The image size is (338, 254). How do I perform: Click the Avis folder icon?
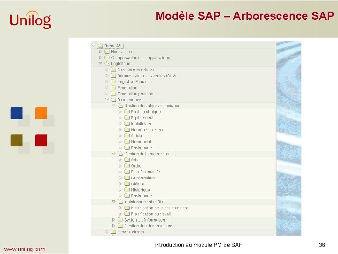click(x=127, y=159)
